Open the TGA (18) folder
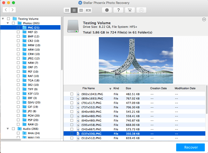 [34, 81]
